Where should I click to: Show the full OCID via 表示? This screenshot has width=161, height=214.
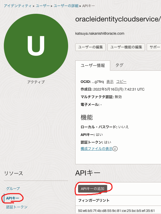pyautogui.click(x=110, y=82)
